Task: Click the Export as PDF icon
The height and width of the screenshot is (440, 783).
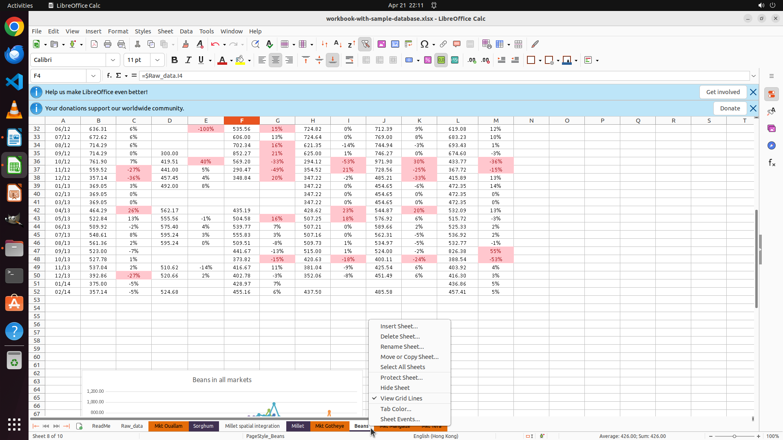Action: [x=94, y=44]
